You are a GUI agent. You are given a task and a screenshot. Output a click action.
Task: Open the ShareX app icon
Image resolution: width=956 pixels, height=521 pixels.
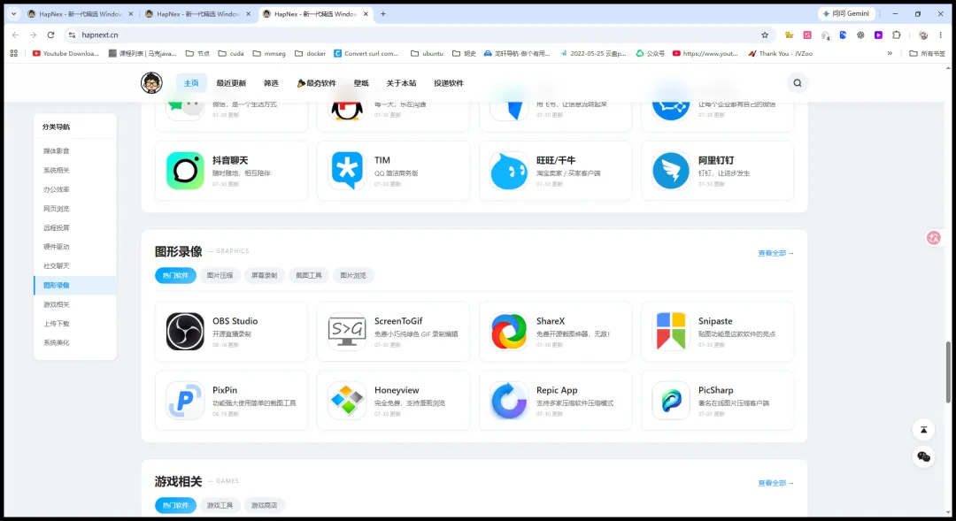pos(509,332)
